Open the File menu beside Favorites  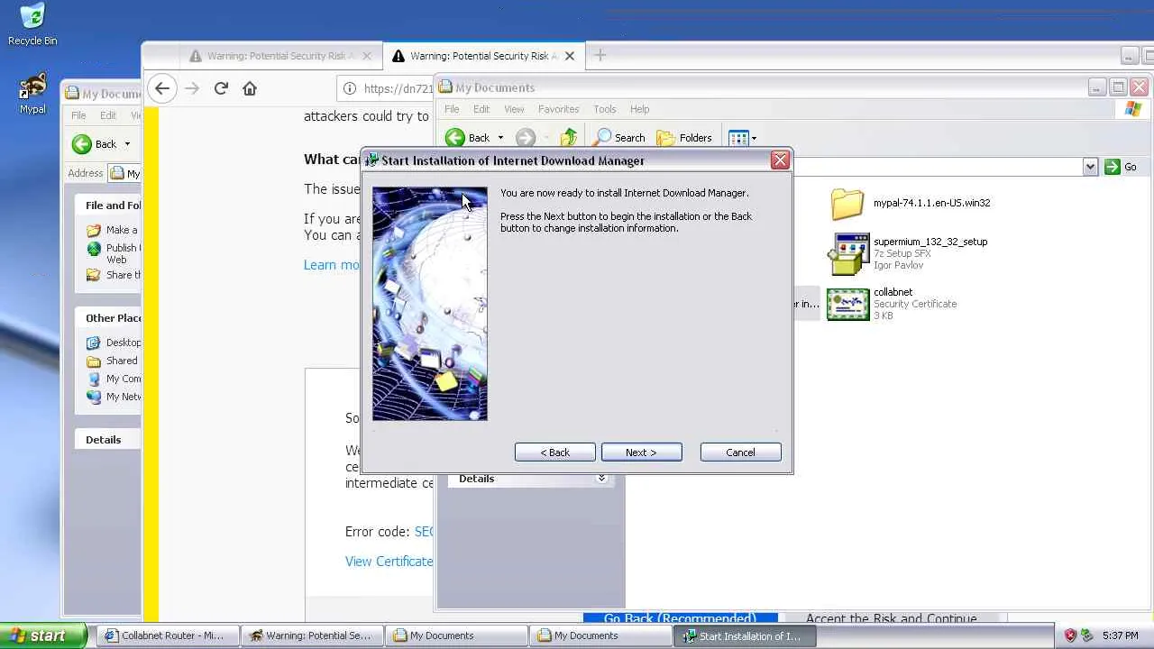pos(452,109)
